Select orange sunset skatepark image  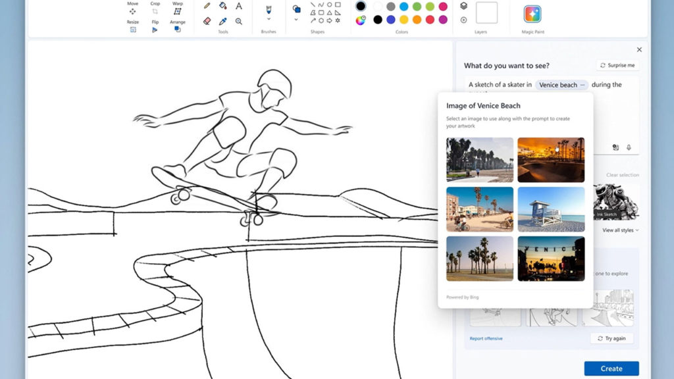(x=551, y=160)
